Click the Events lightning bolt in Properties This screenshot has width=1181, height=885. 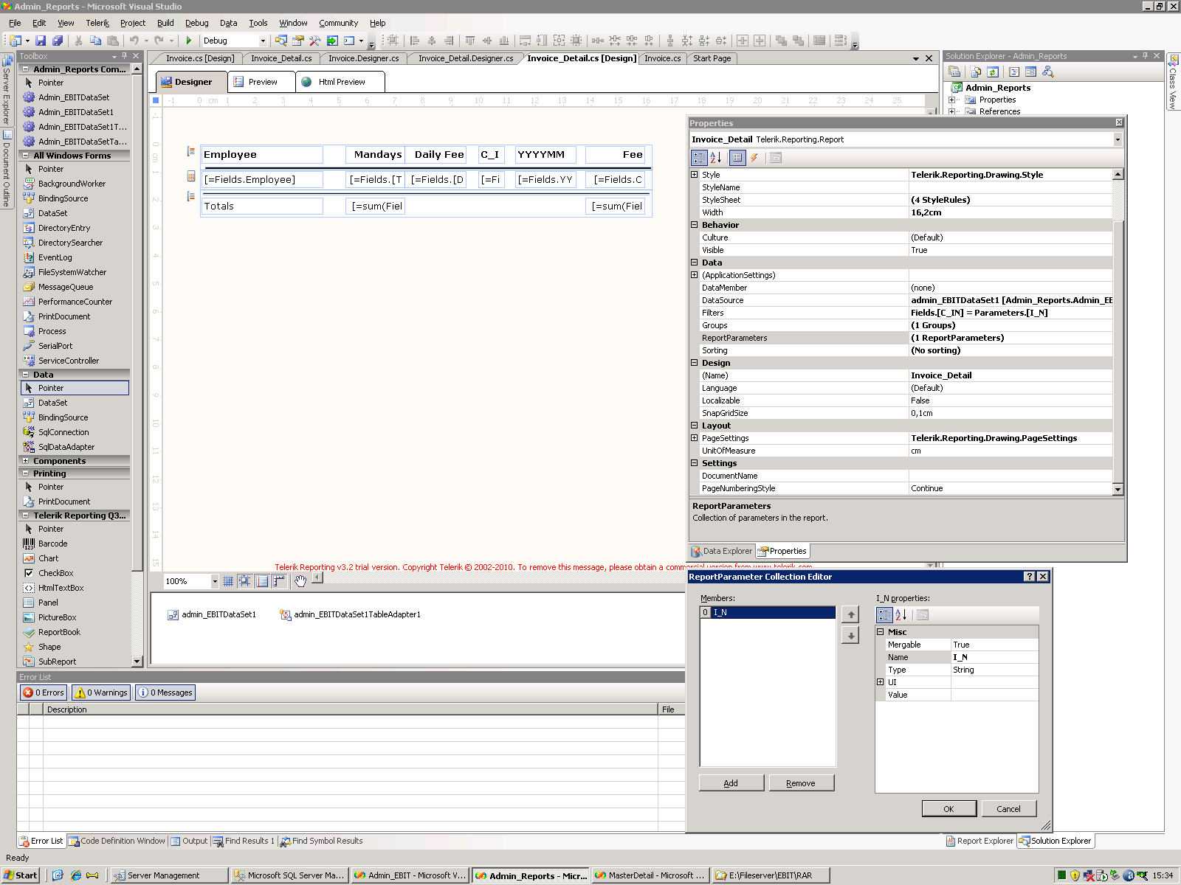click(754, 157)
